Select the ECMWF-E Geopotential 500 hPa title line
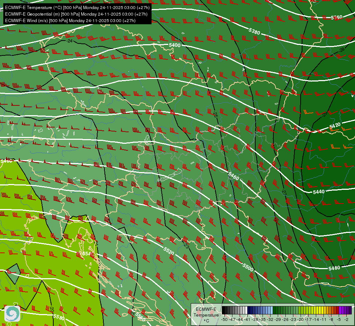Image resolution: width=355 pixels, height=326 pixels. [x=76, y=14]
